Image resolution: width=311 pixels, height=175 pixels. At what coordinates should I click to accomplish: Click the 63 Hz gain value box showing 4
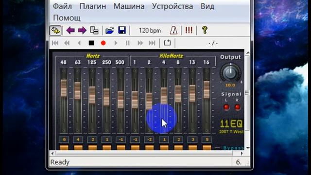(78, 140)
